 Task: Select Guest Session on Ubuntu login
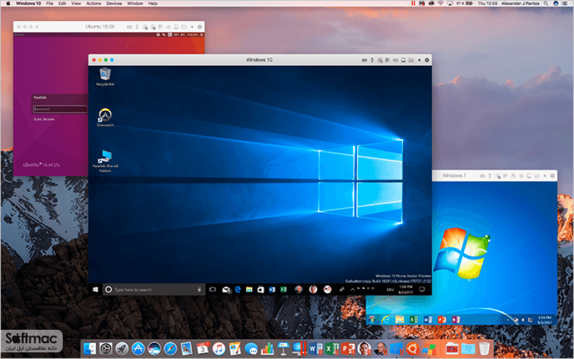44,119
